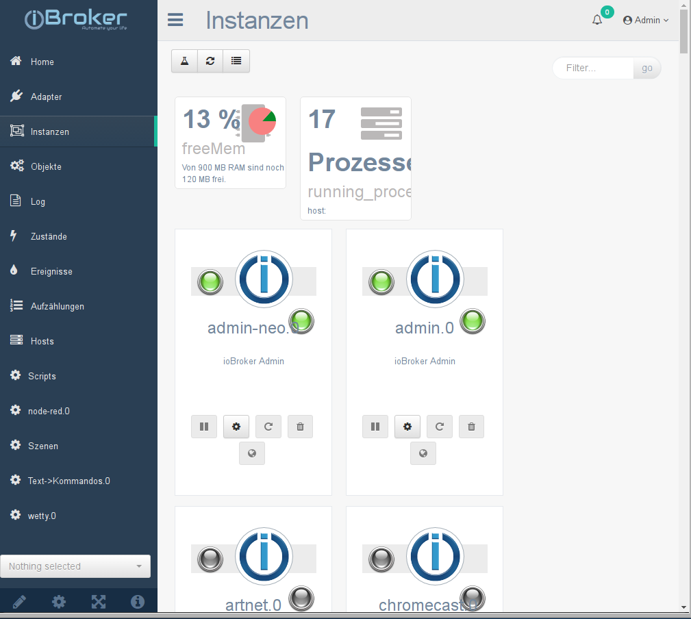Screen dimensions: 691x619
Task: Pause the admin-neo.0 instance
Action: pos(204,427)
